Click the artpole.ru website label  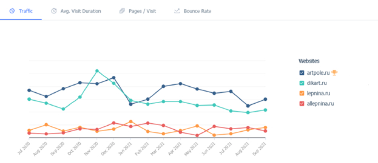[x=318, y=73]
